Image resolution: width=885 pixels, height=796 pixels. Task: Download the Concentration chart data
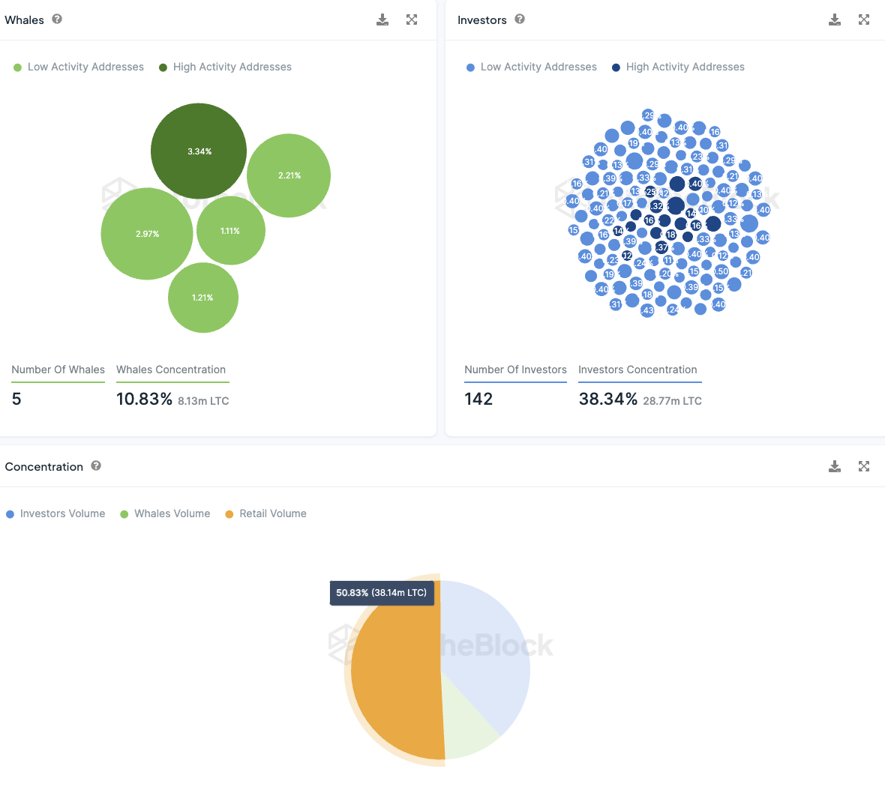[835, 466]
